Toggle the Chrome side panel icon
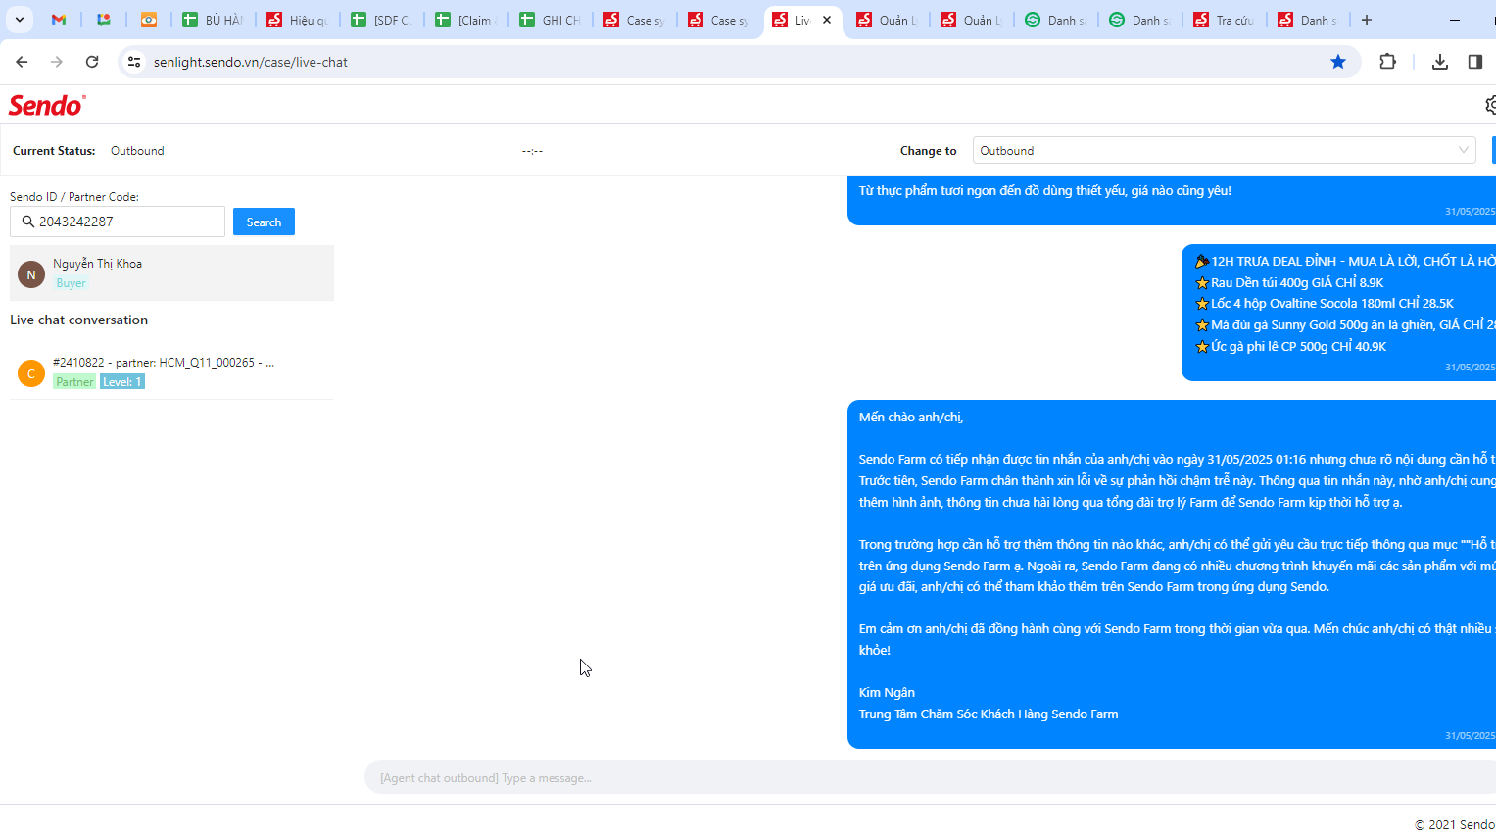The width and height of the screenshot is (1496, 837). (1475, 62)
